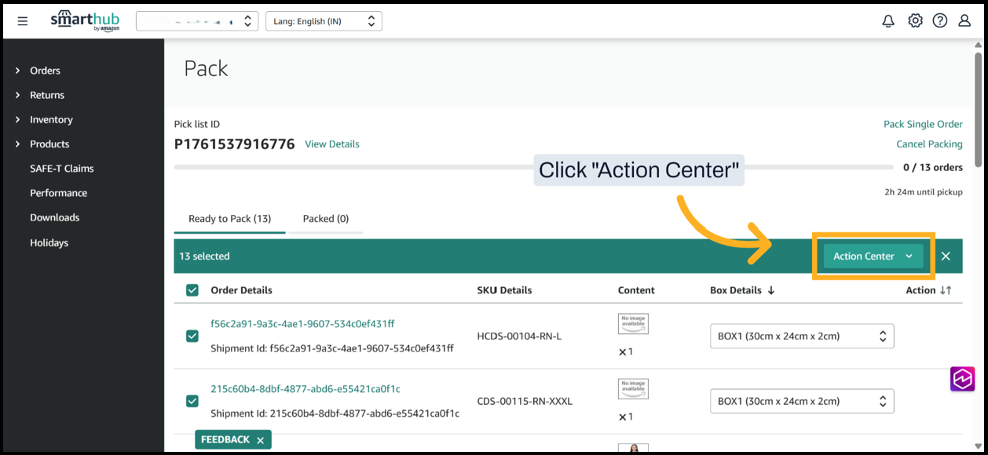Open the hamburger navigation menu

[x=23, y=21]
